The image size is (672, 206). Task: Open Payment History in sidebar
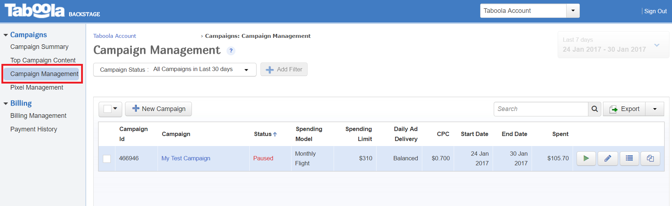click(x=34, y=129)
